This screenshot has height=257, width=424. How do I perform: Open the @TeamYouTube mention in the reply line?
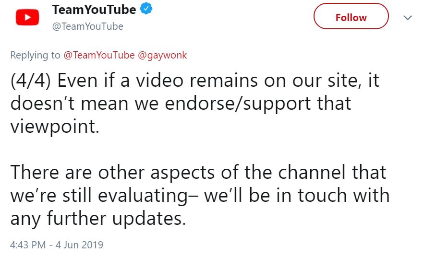[x=99, y=55]
